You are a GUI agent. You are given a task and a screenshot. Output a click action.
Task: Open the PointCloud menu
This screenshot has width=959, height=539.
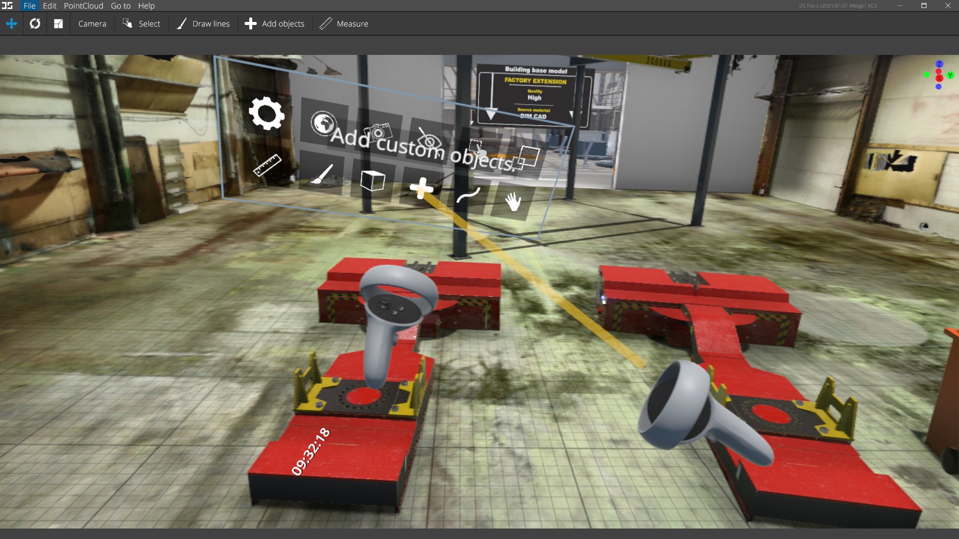(83, 5)
